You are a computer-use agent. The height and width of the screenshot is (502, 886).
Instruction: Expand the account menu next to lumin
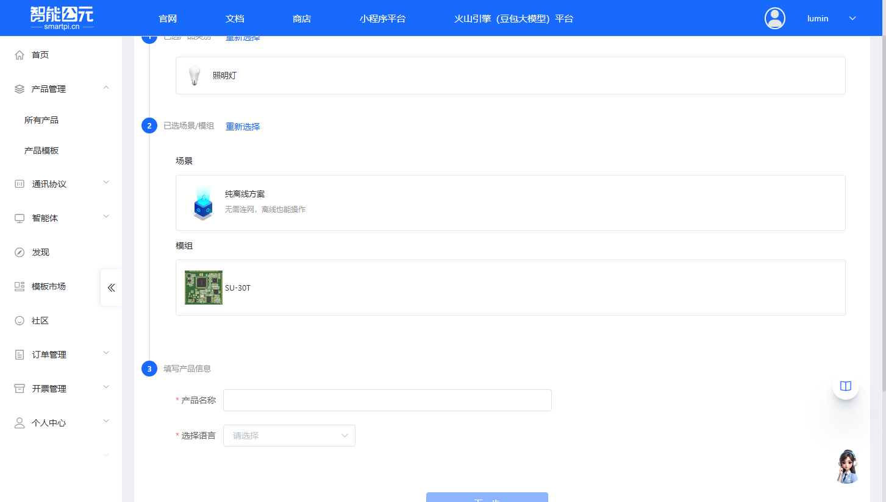click(x=852, y=18)
